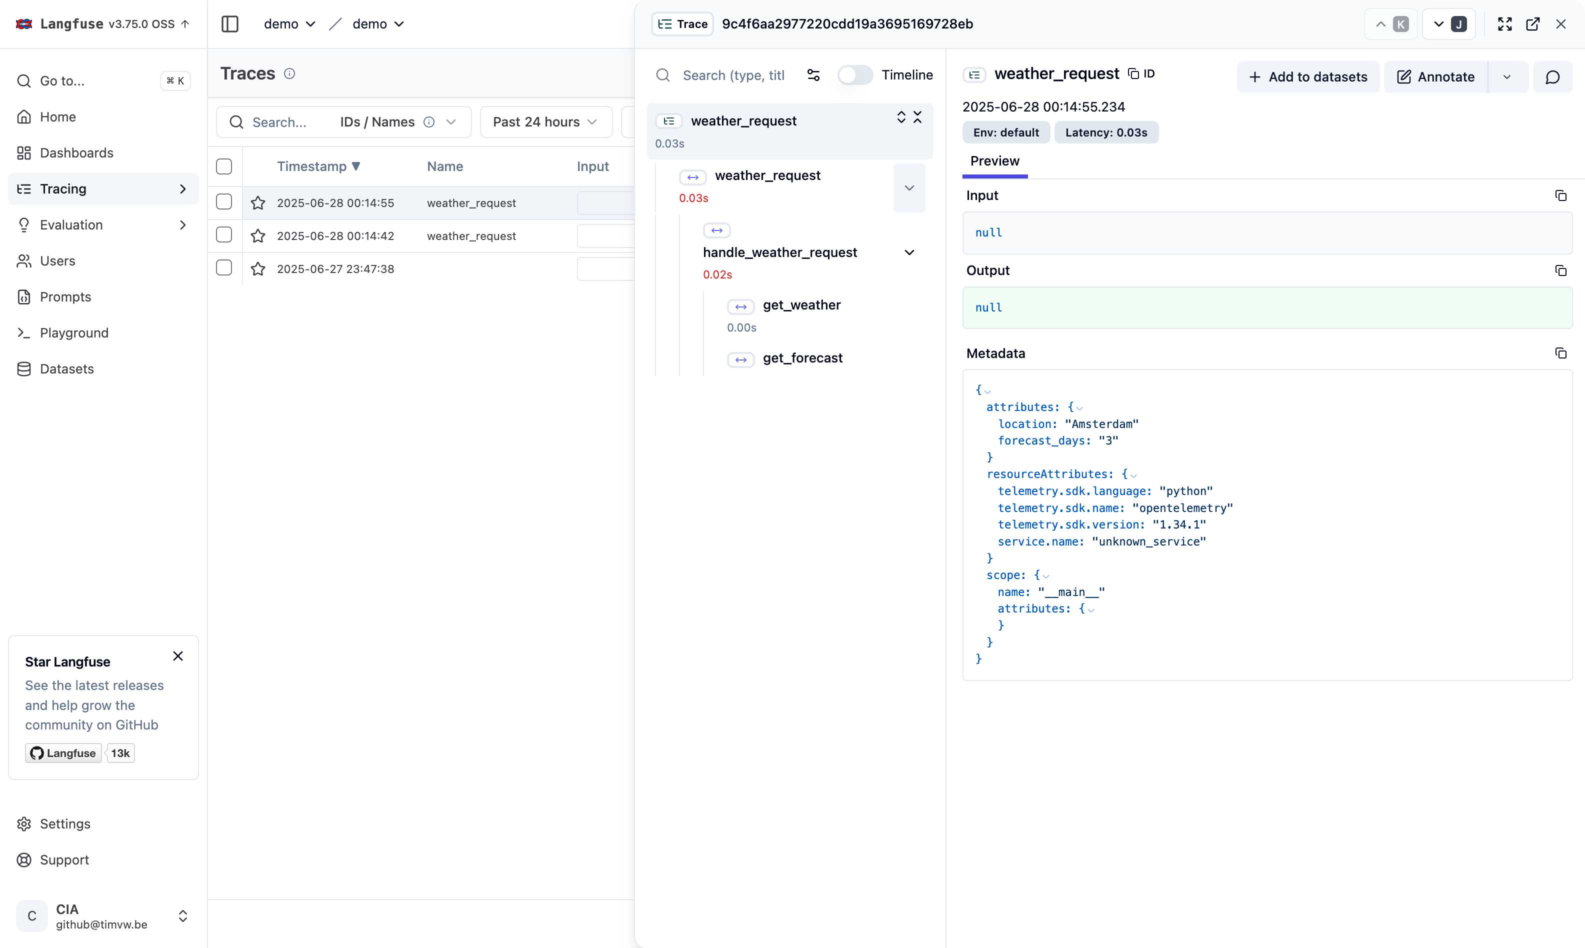Select get_forecast span
1585x948 pixels.
pyautogui.click(x=802, y=358)
